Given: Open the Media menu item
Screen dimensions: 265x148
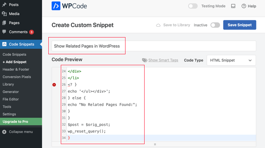Looking at the screenshot, I should coord(14,14).
